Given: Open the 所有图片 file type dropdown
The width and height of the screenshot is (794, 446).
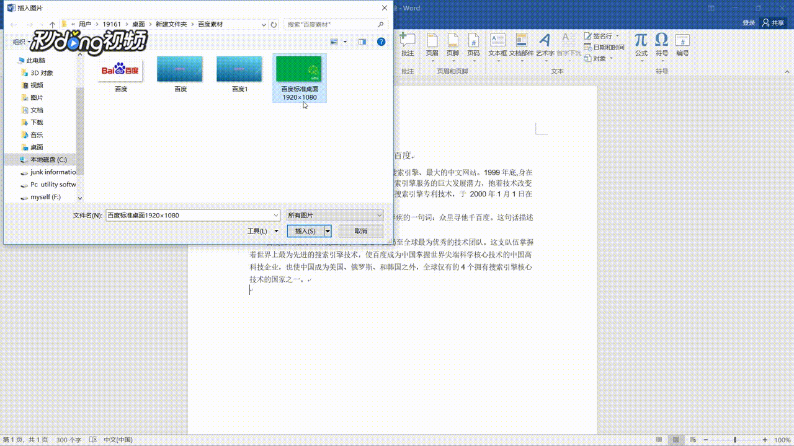Looking at the screenshot, I should click(x=335, y=215).
